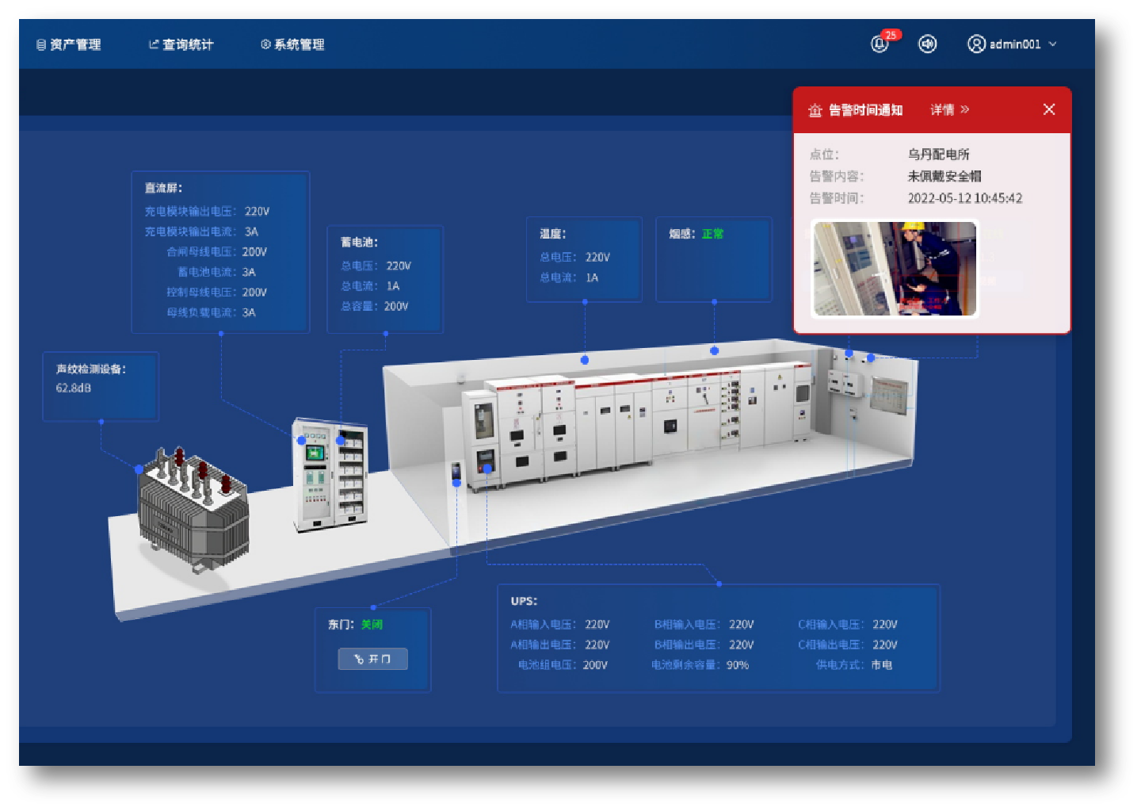Click the 直流屏 data panel
This screenshot has height=811, width=1141.
coord(220,252)
